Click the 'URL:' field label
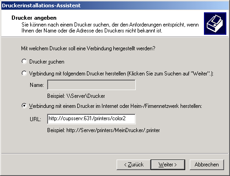 pyautogui.click(x=35, y=119)
